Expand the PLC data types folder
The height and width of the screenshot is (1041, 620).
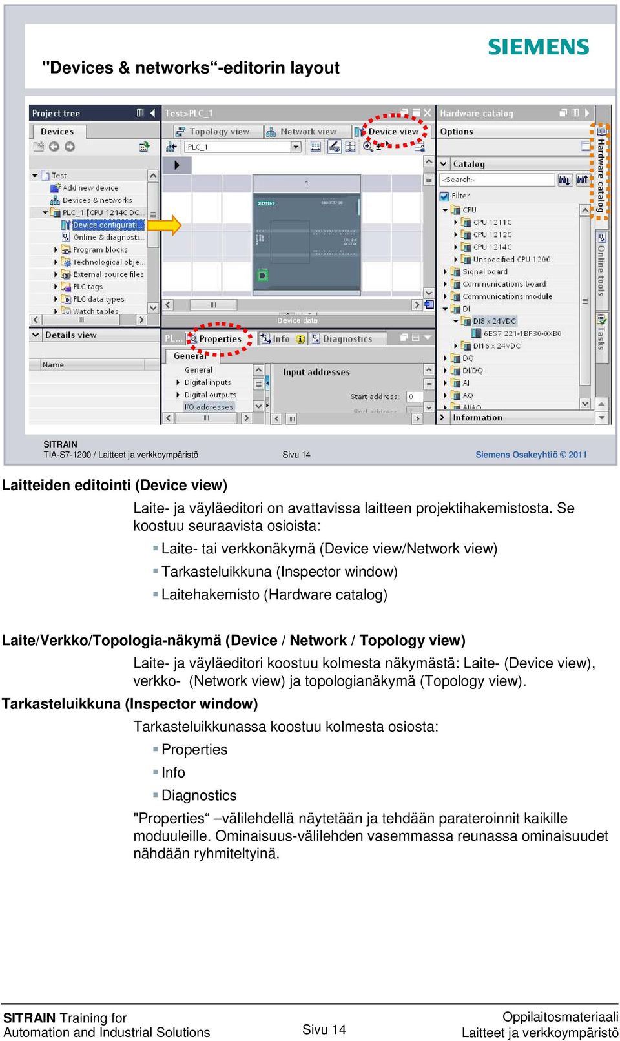(x=56, y=299)
